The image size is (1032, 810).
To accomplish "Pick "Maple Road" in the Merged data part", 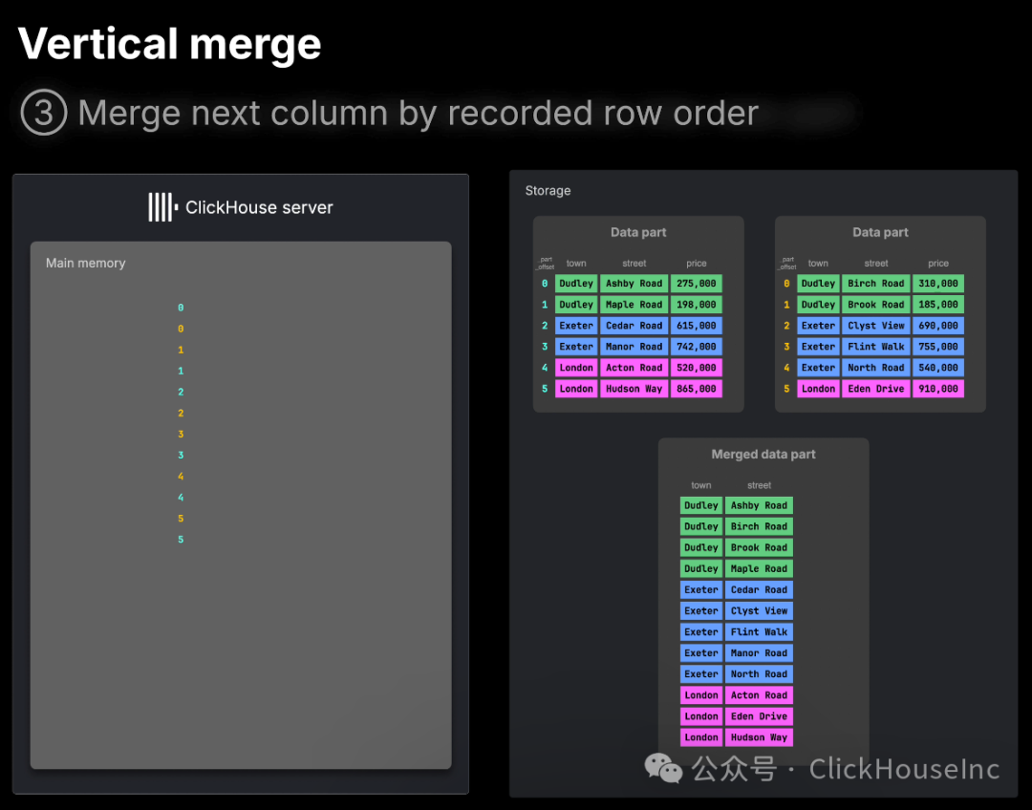I will pyautogui.click(x=759, y=568).
